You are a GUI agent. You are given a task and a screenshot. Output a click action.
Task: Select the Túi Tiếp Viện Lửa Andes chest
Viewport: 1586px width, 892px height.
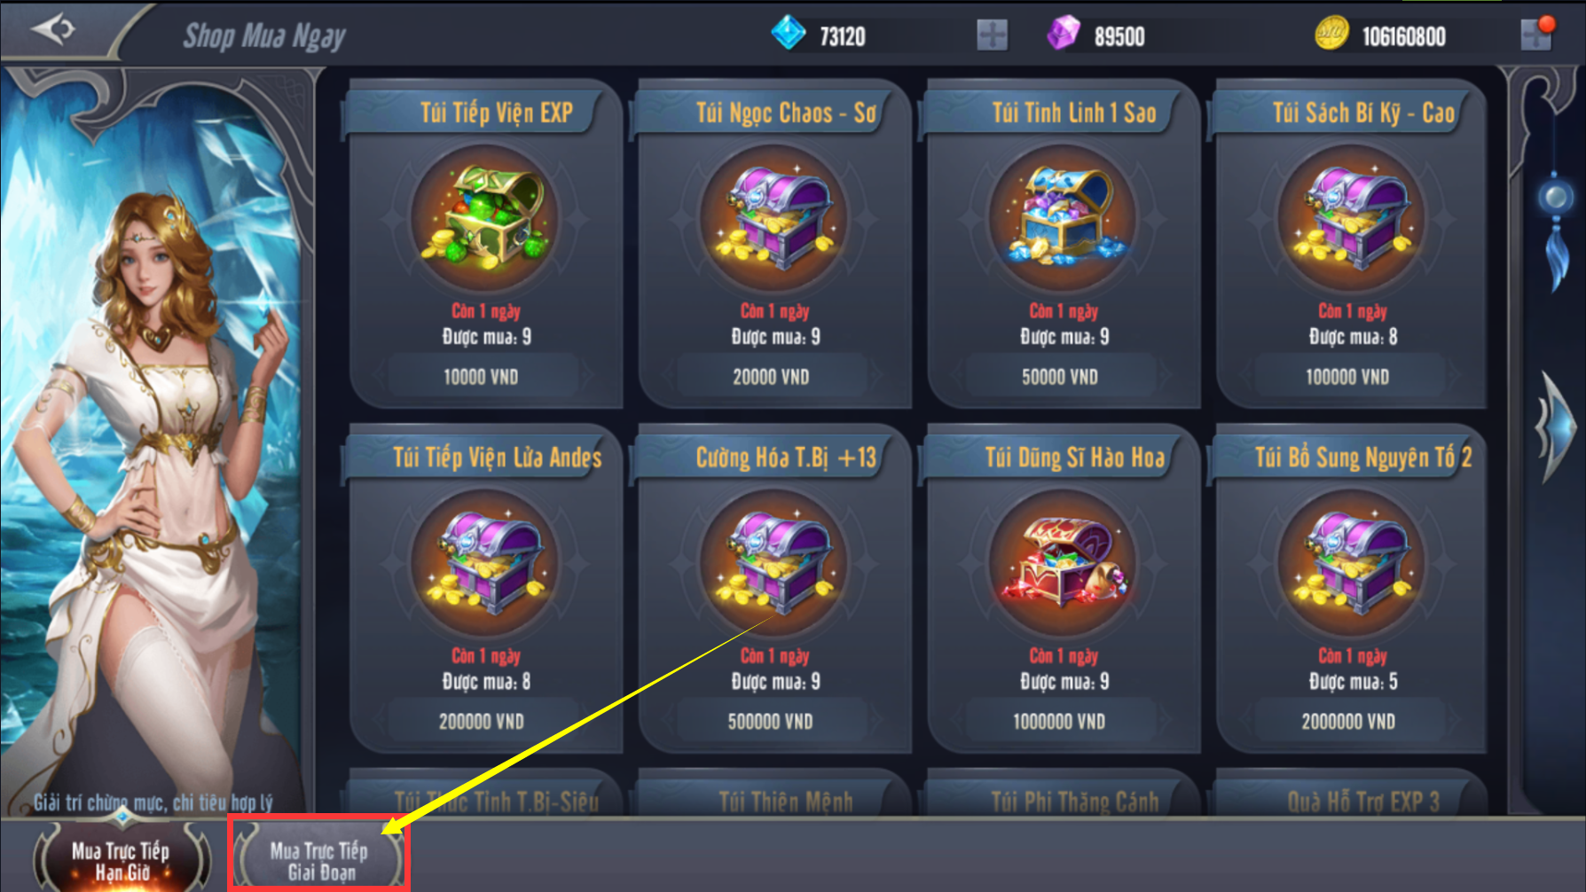tap(485, 563)
